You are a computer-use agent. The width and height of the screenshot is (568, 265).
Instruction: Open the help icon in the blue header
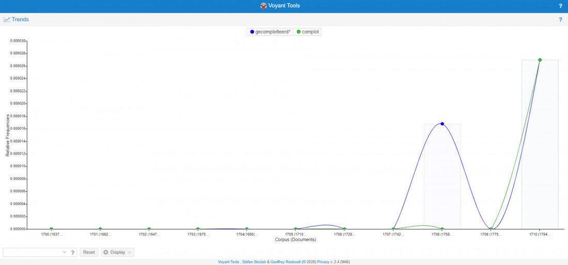(x=560, y=6)
